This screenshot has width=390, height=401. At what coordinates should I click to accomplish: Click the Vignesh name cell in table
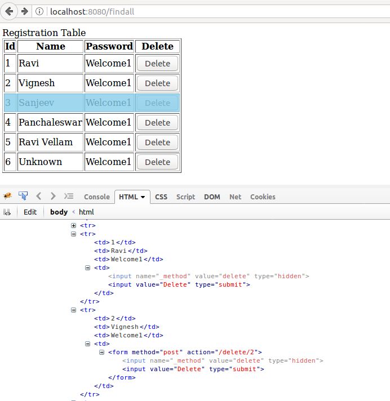[x=50, y=83]
